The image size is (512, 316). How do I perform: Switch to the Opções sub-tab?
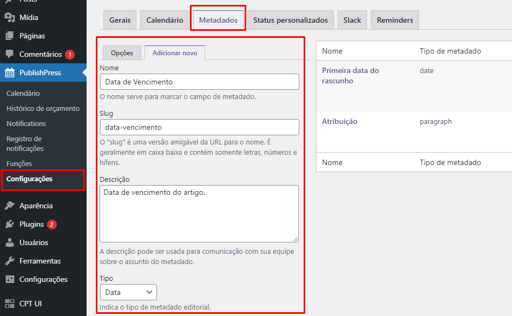(x=120, y=52)
